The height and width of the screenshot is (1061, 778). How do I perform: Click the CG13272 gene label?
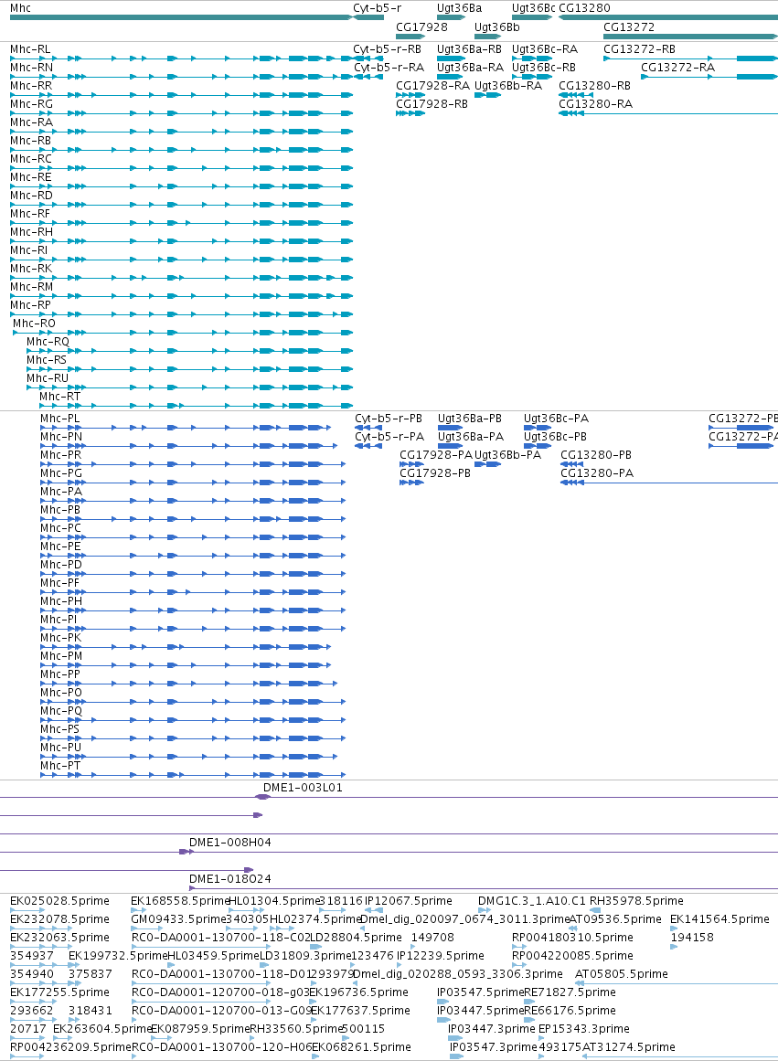coord(629,27)
